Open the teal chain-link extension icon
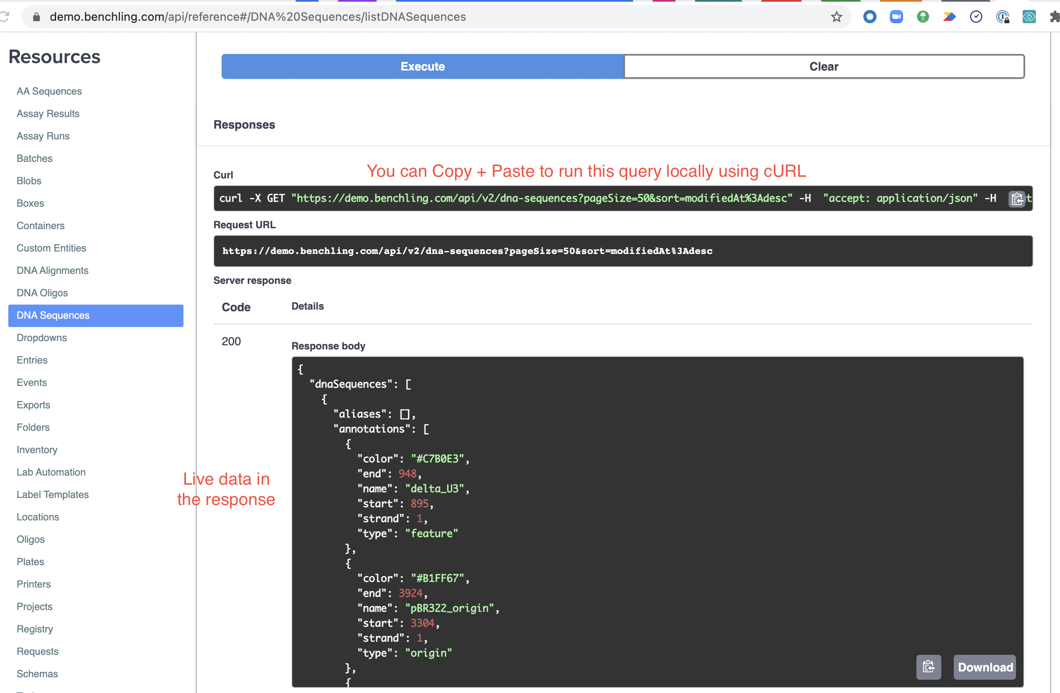Image resolution: width=1060 pixels, height=693 pixels. click(x=1029, y=17)
